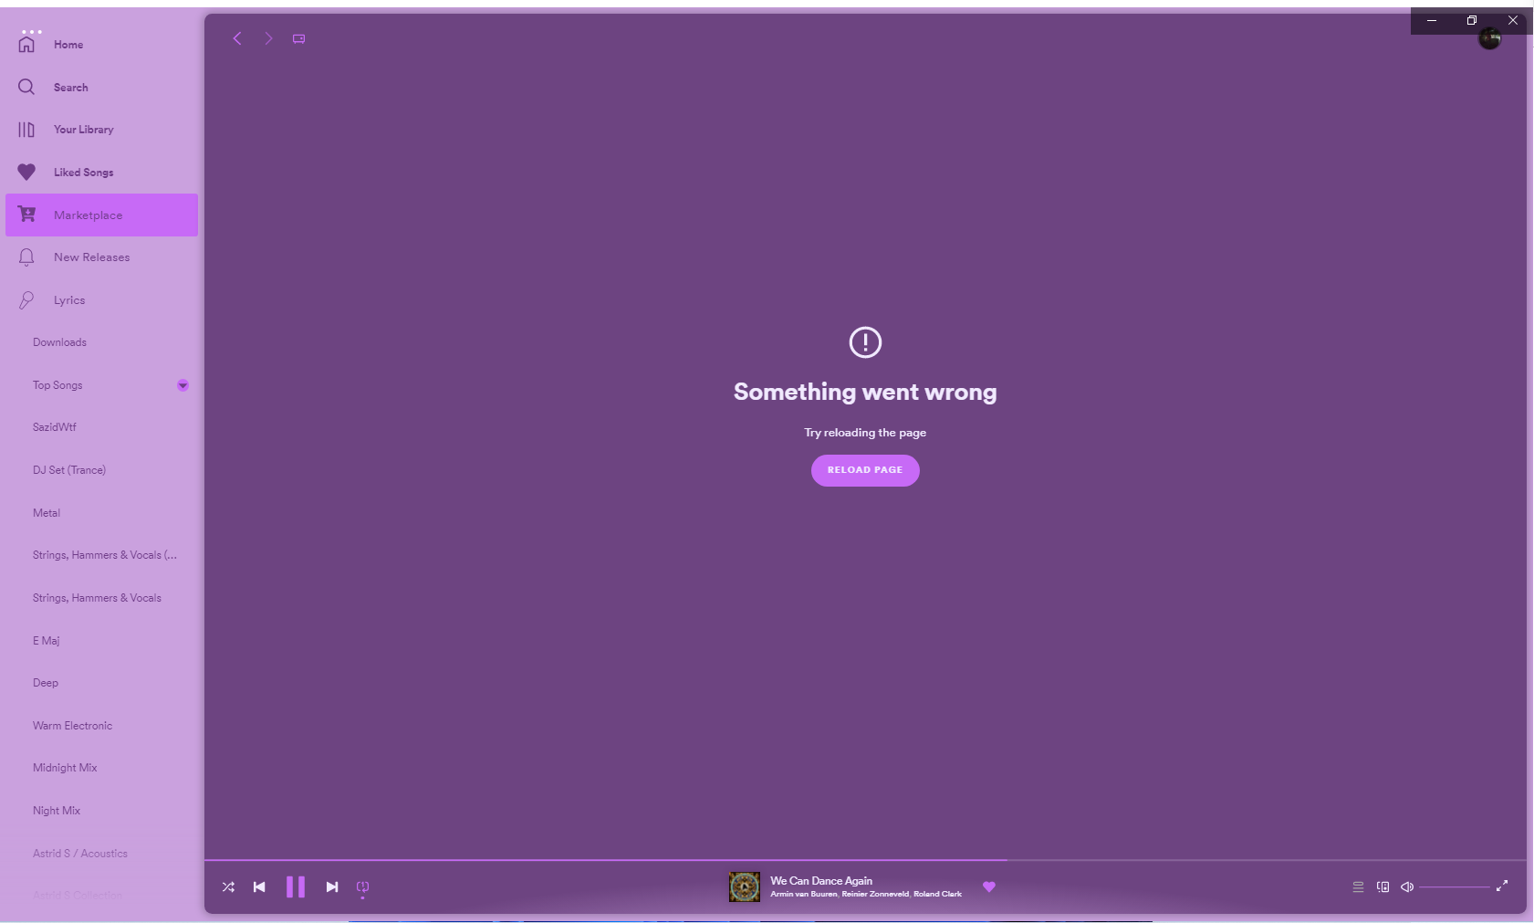The image size is (1534, 923).
Task: Click the Marketplace shopping cart icon
Action: pyautogui.click(x=27, y=215)
